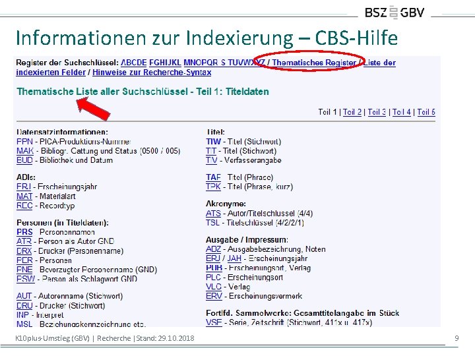This screenshot has height=356, width=475.
Task: Click the Personen (in Titeldaten) heading
Action: coord(63,223)
